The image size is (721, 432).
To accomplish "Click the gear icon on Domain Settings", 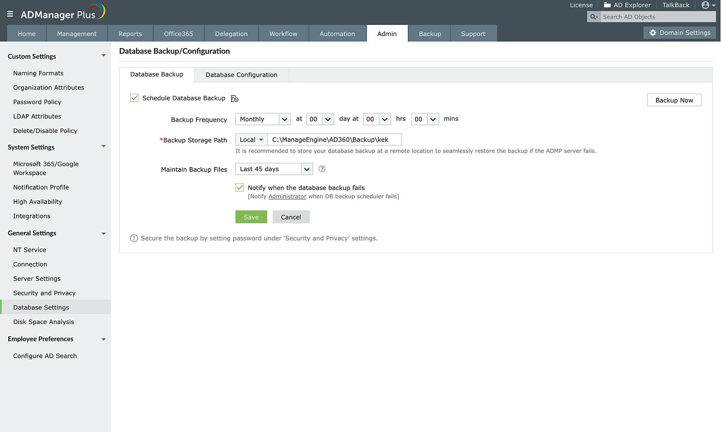I will 653,32.
